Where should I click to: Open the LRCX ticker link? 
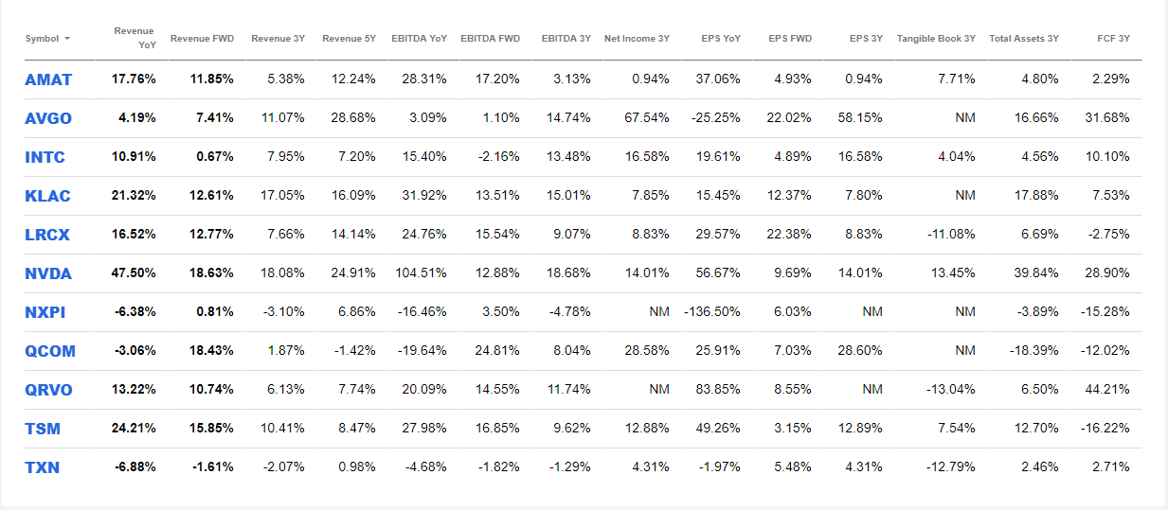[47, 235]
